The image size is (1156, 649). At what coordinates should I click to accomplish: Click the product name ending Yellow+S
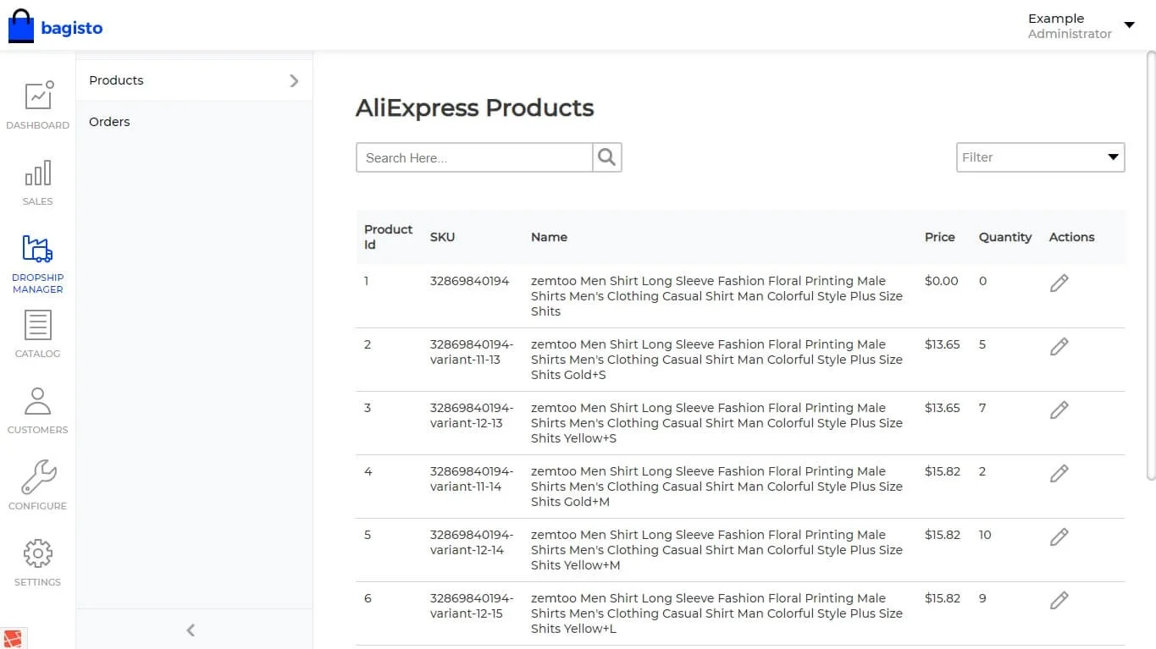pyautogui.click(x=716, y=423)
